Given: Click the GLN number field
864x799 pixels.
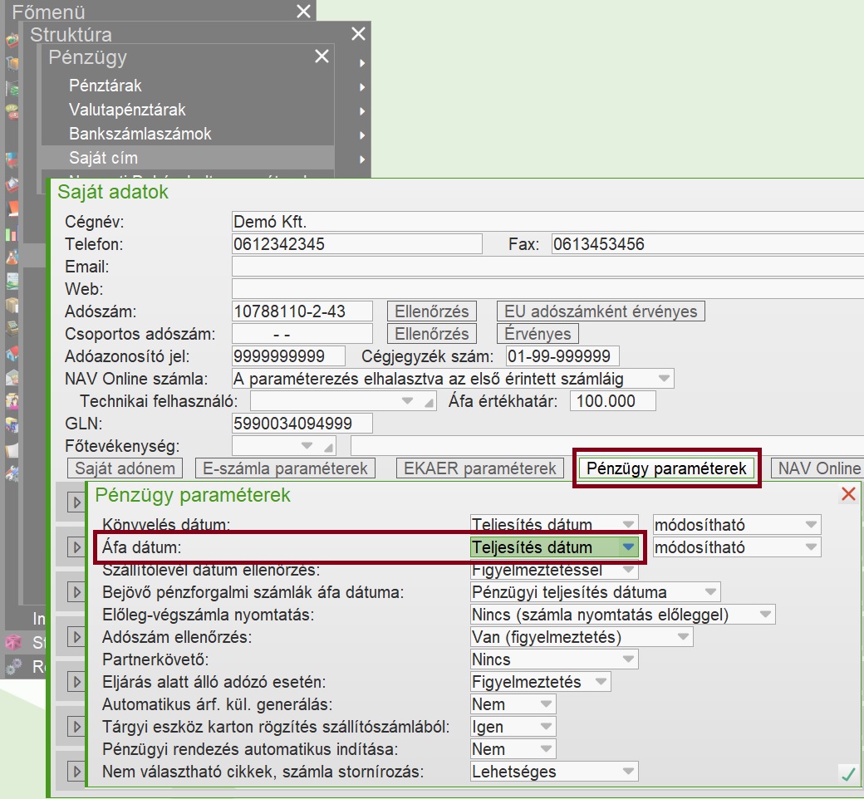Looking at the screenshot, I should [302, 424].
